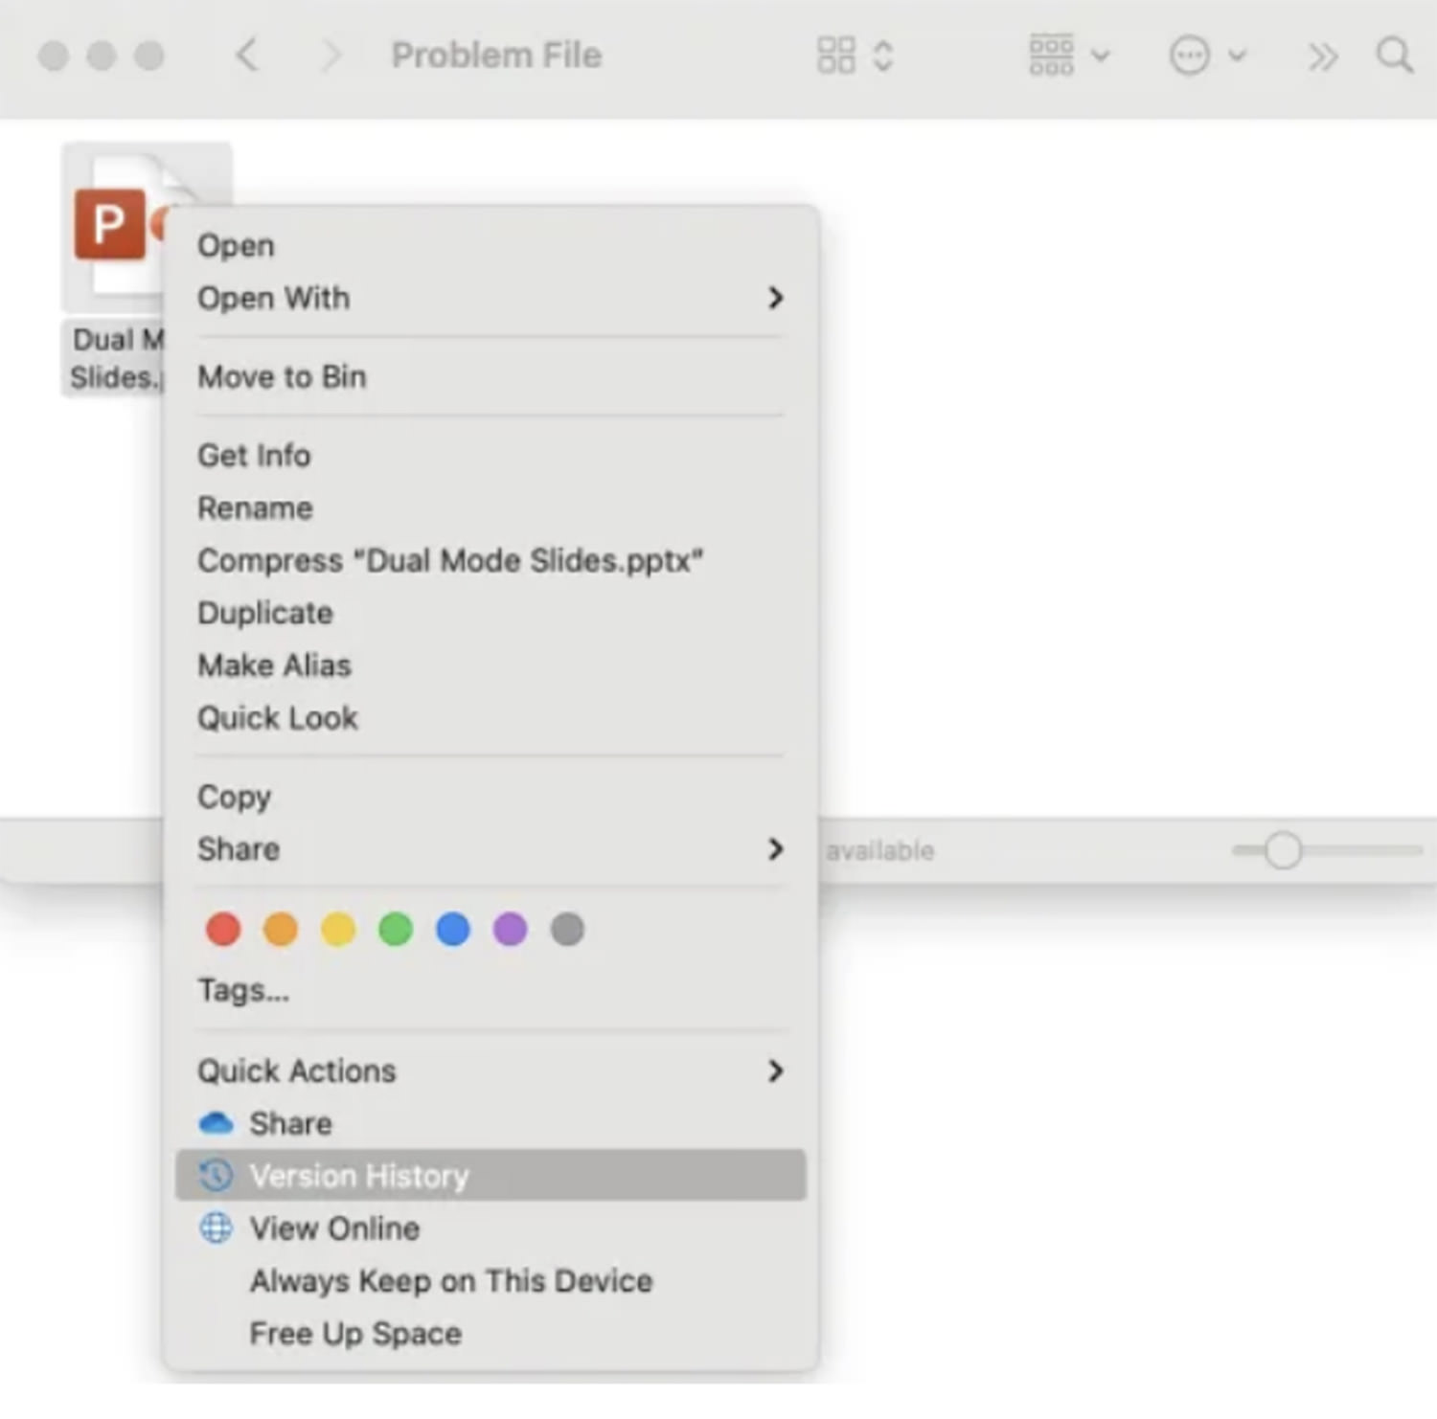Adjust the icon size slider handle
The width and height of the screenshot is (1437, 1419).
[x=1283, y=850]
